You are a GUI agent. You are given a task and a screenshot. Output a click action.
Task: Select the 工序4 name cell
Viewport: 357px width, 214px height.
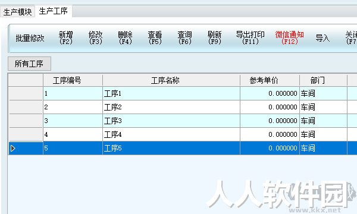pos(171,134)
